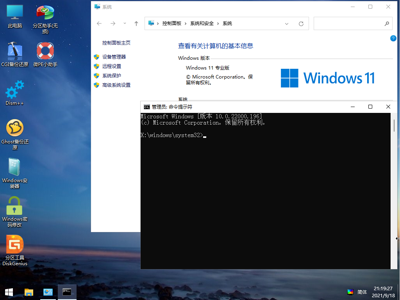Select the 系统和安全 breadcrumb
The height and width of the screenshot is (300, 400).
tap(202, 23)
